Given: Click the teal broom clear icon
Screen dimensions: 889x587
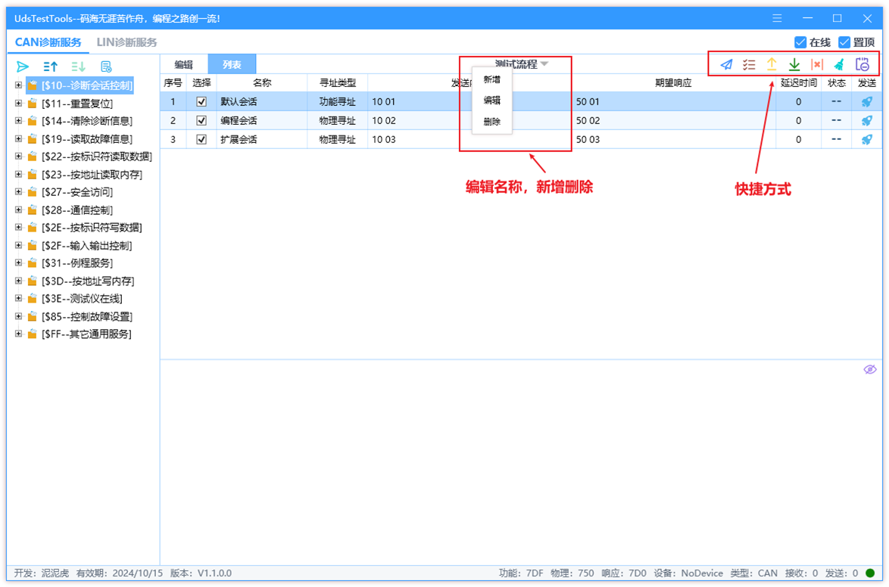Looking at the screenshot, I should pyautogui.click(x=840, y=64).
